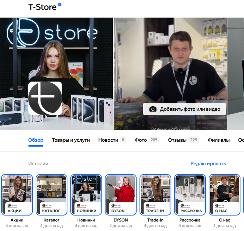
Task: Open the T-Store round logo avatar
Action: pyautogui.click(x=45, y=98)
